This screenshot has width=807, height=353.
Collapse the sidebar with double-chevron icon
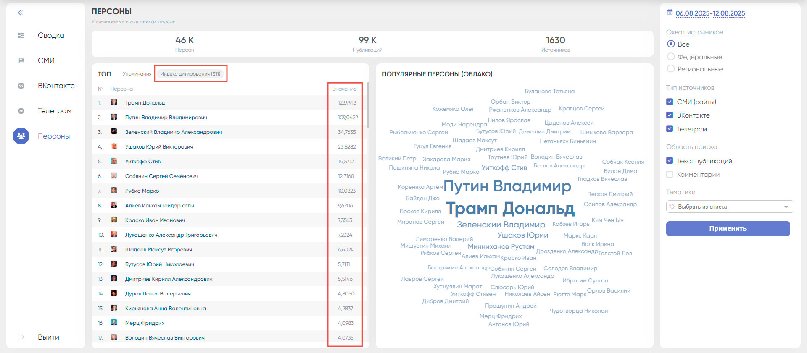coord(20,13)
